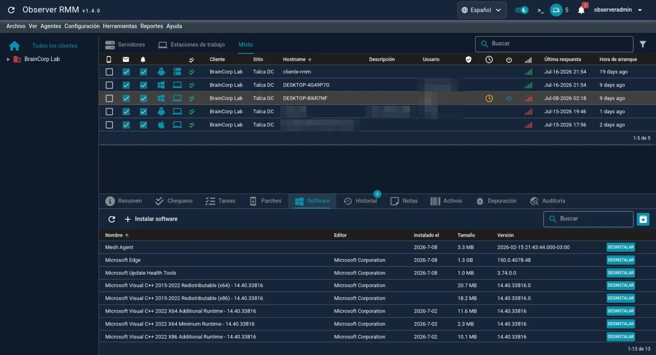Click the shield column header icon

coord(469,59)
